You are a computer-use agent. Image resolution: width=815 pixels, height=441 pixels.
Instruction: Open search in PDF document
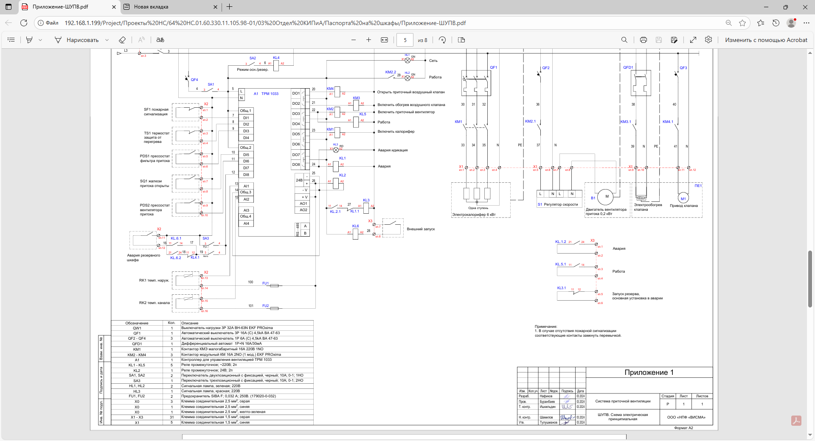pos(624,40)
